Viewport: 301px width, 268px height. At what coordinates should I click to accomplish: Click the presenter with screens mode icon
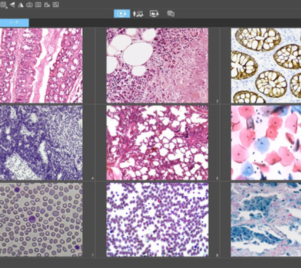click(x=138, y=14)
